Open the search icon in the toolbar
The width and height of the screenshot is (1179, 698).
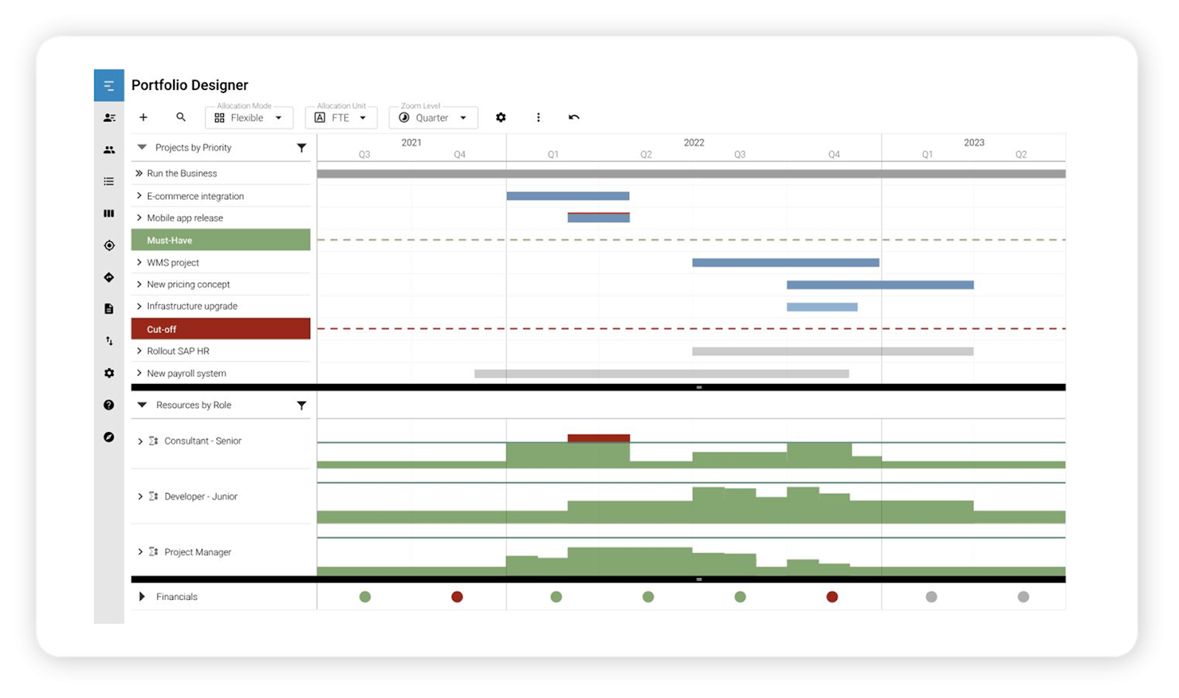[x=181, y=117]
